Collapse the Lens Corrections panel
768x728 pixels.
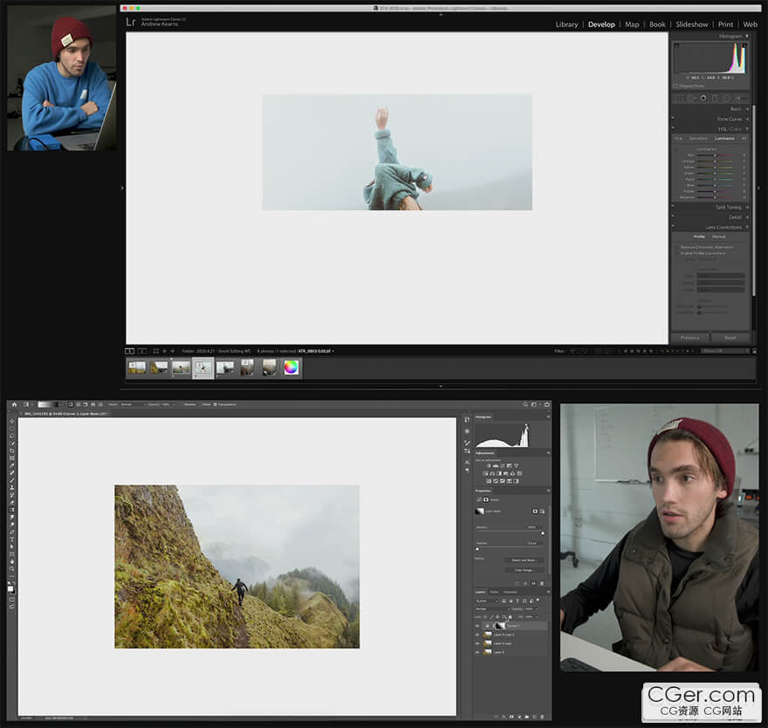pyautogui.click(x=723, y=227)
